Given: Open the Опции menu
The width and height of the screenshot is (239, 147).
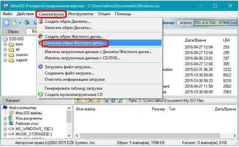Looking at the screenshot, I should click(x=104, y=14).
